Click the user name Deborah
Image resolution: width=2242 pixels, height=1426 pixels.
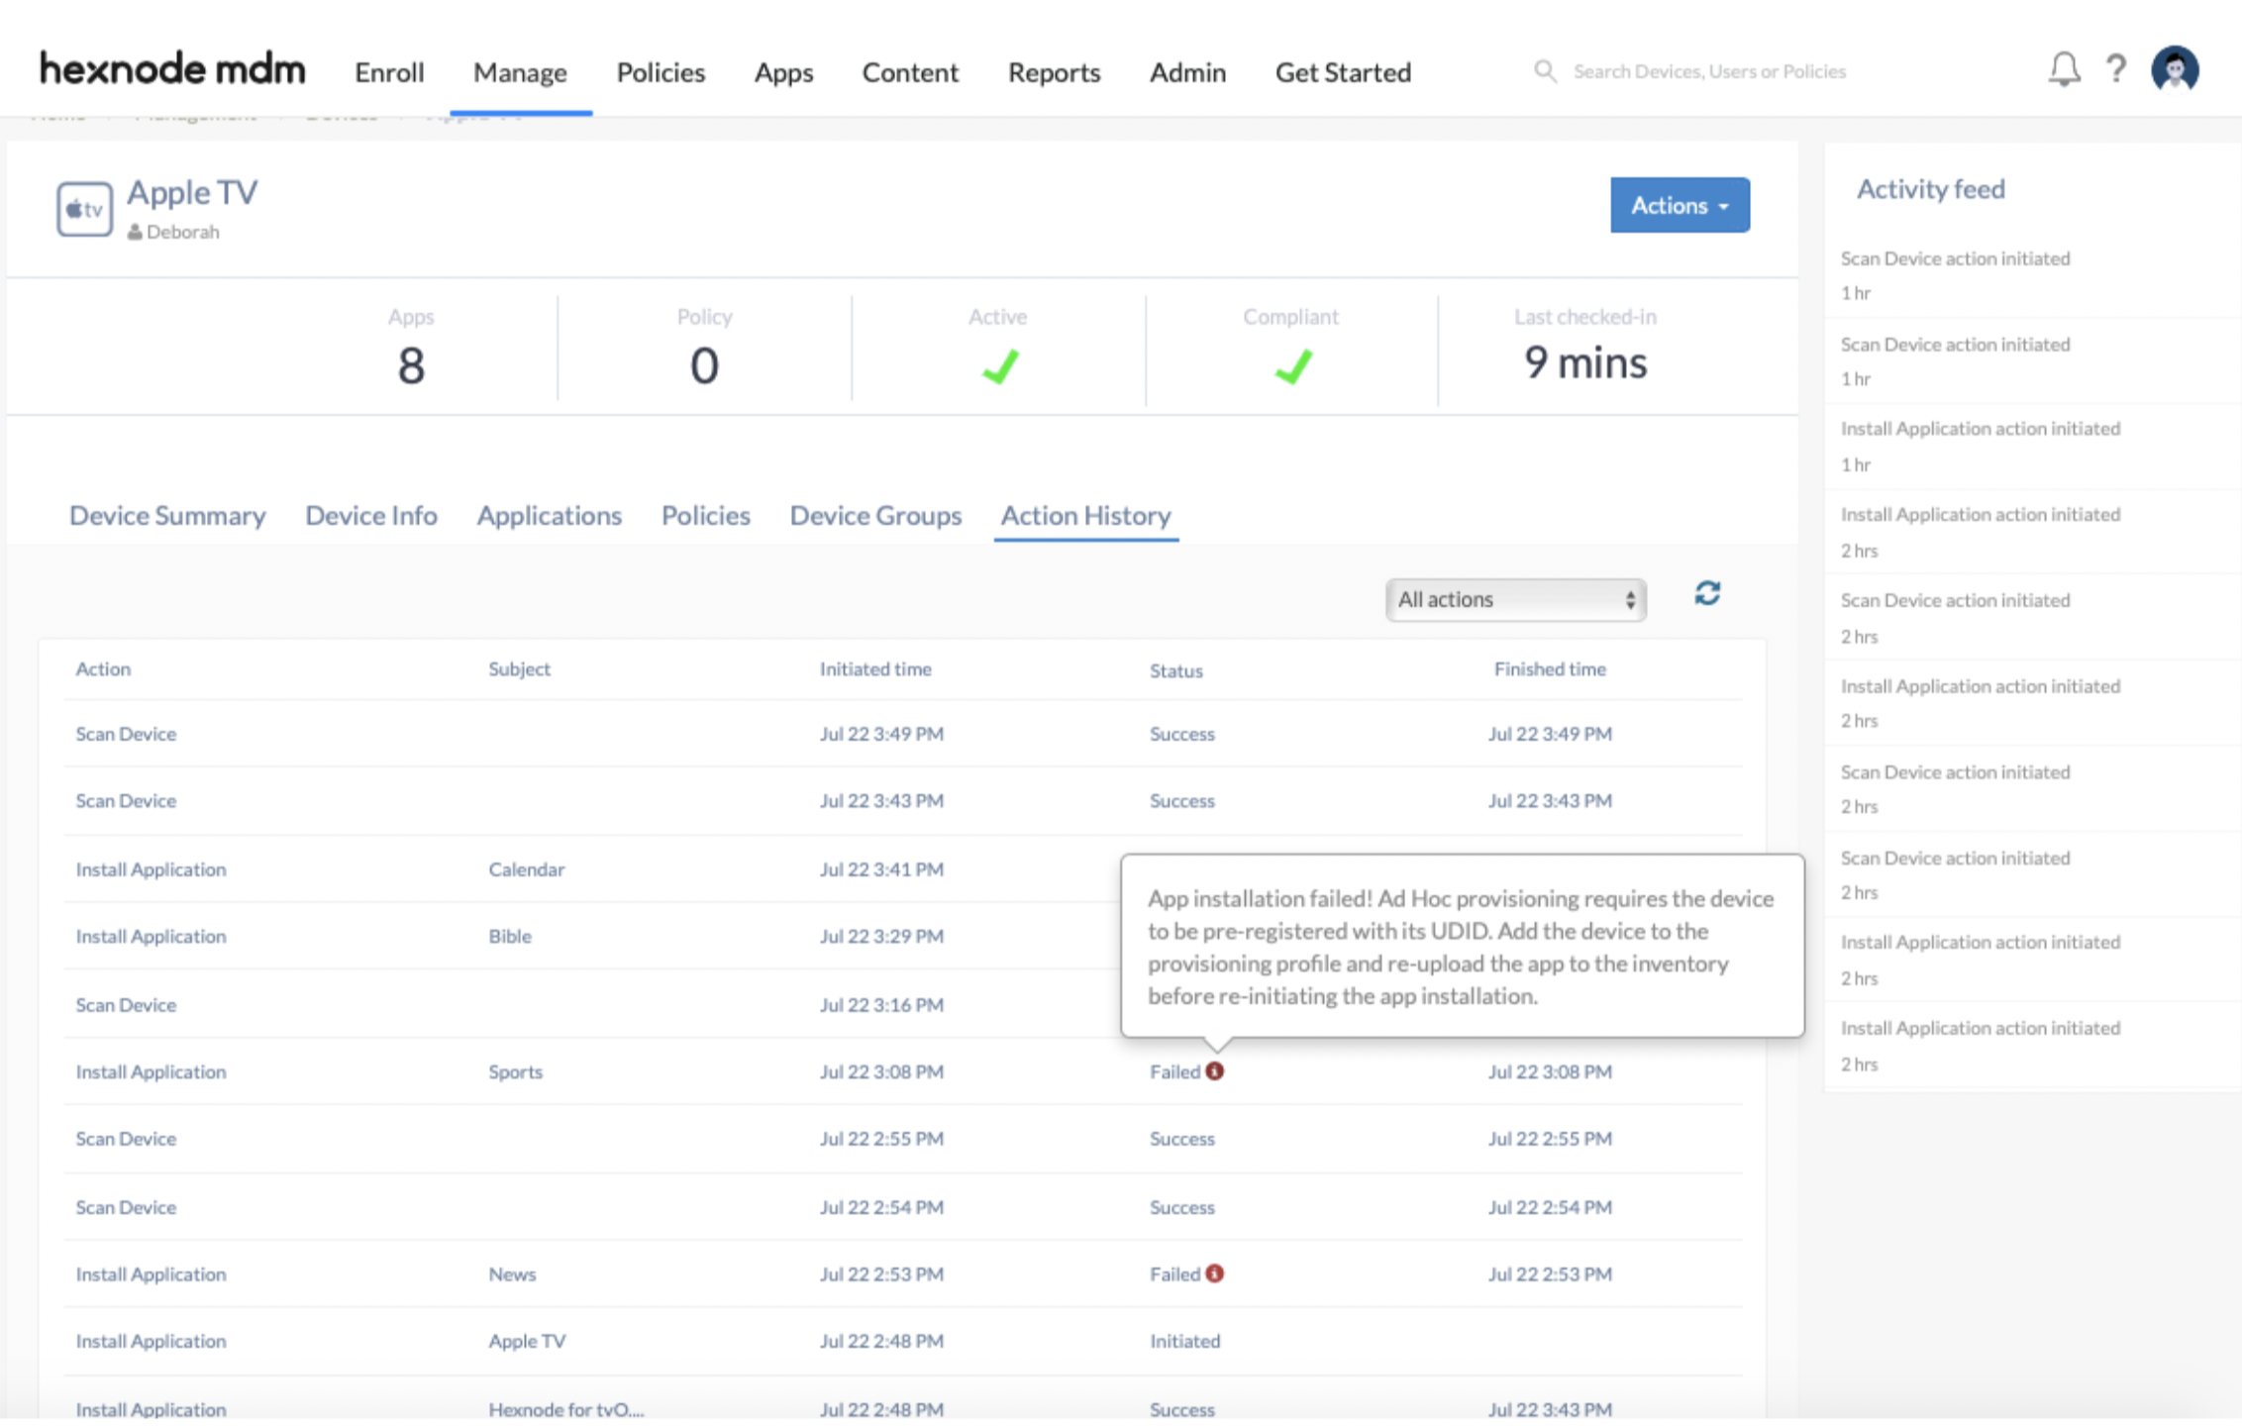(x=183, y=232)
